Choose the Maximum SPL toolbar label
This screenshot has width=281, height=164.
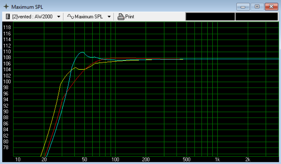(x=89, y=17)
